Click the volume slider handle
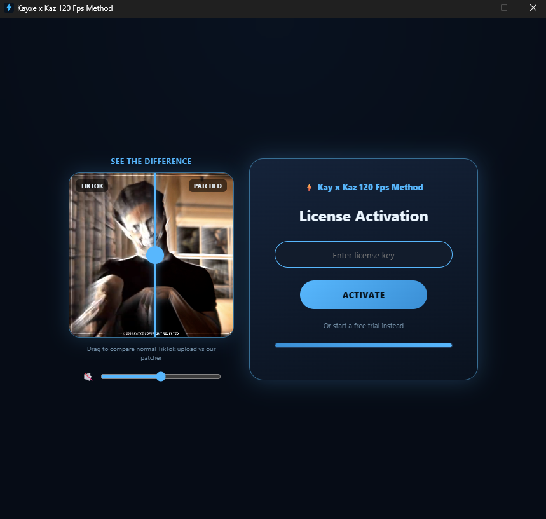 (161, 377)
